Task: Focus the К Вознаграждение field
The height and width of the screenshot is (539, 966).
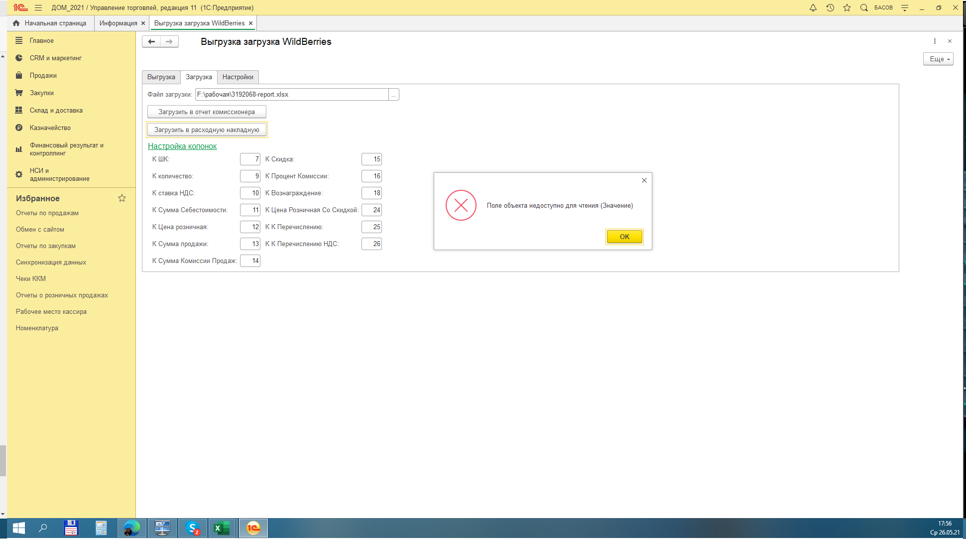Action: click(371, 193)
